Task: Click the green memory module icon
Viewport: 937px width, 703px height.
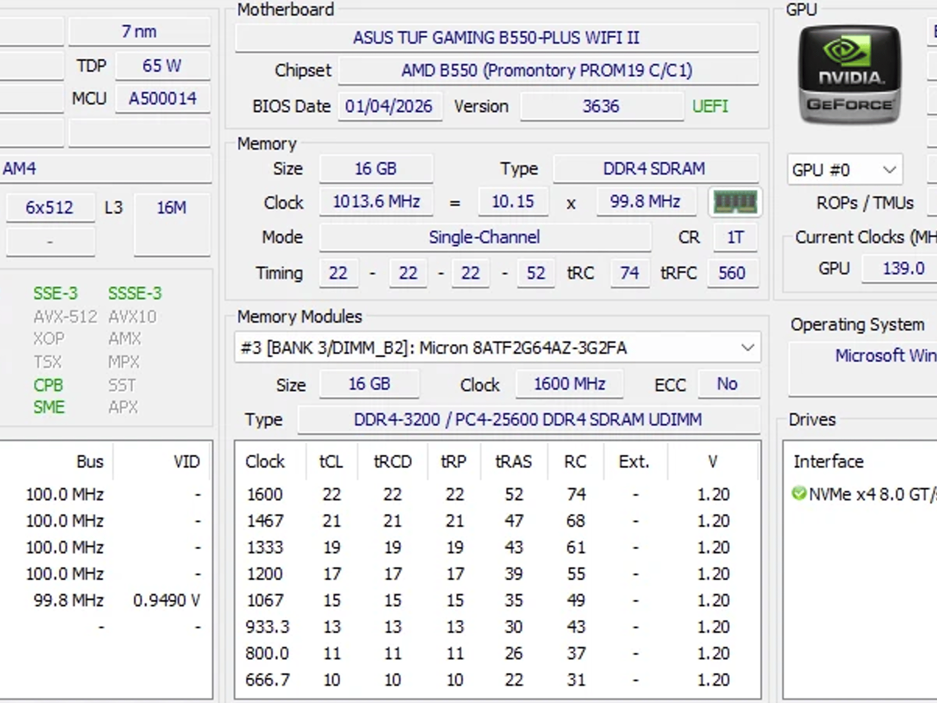Action: (x=735, y=202)
